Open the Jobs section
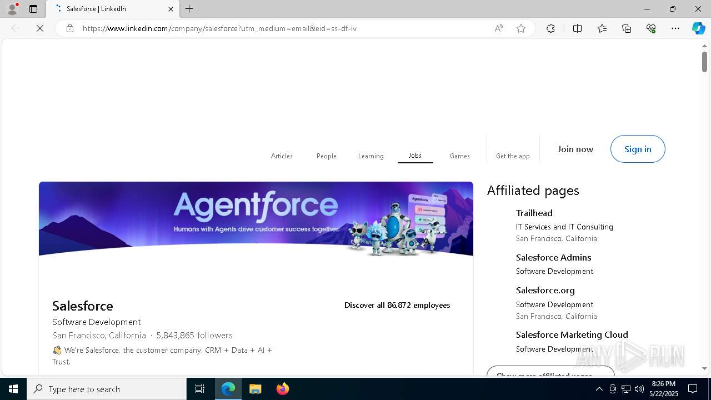Image resolution: width=711 pixels, height=400 pixels. 415,156
